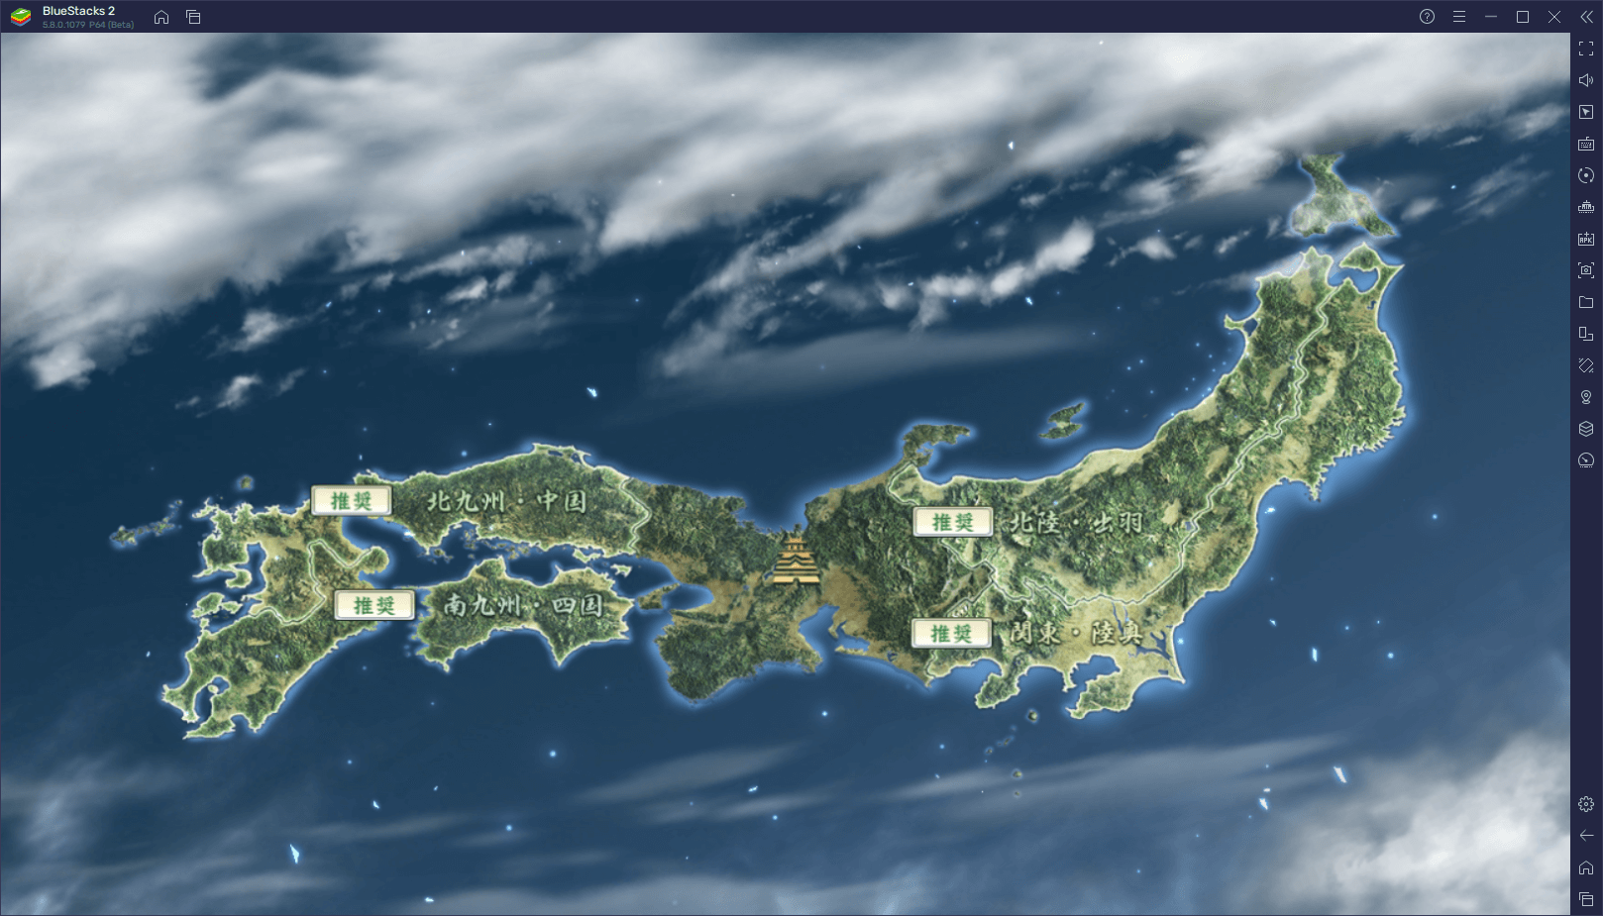The width and height of the screenshot is (1603, 916).
Task: Click 推奨 badge beside 南九州・四国
Action: click(x=374, y=605)
